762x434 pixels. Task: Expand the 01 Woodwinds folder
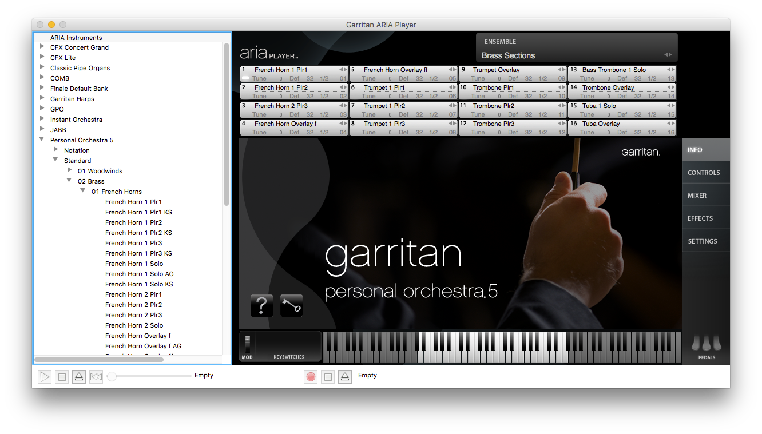pyautogui.click(x=70, y=171)
